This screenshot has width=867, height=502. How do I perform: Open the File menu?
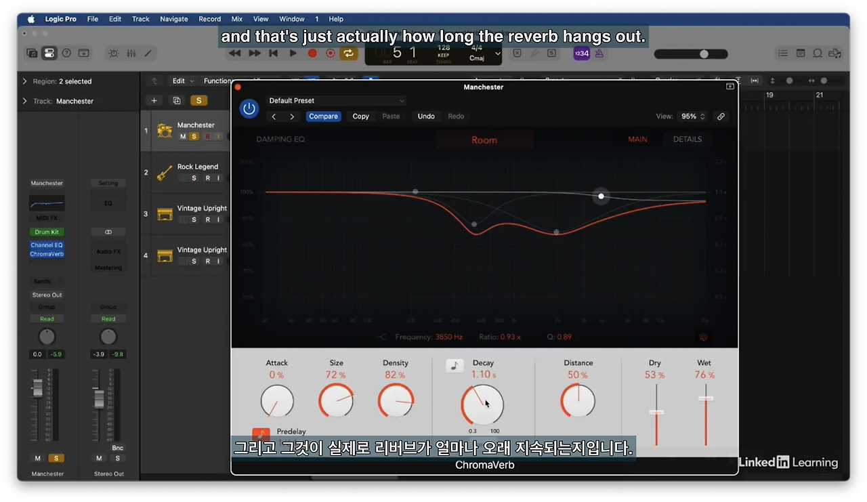pos(93,19)
